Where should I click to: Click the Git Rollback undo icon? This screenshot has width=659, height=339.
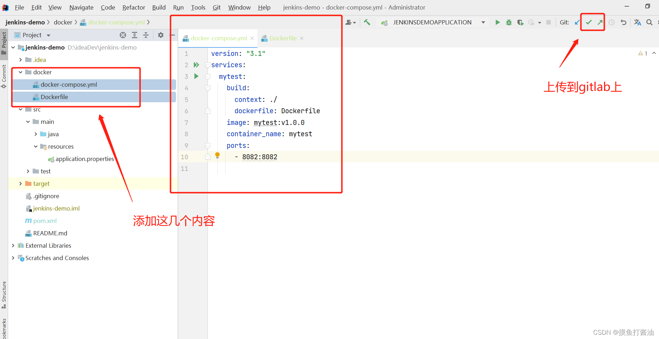(x=624, y=22)
